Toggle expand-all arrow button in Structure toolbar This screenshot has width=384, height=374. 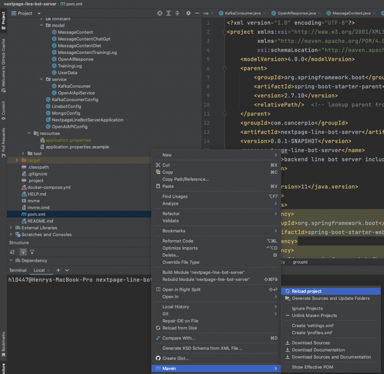(x=23, y=252)
